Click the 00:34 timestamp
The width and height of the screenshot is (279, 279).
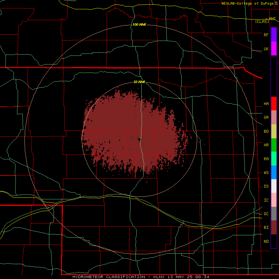202,277
